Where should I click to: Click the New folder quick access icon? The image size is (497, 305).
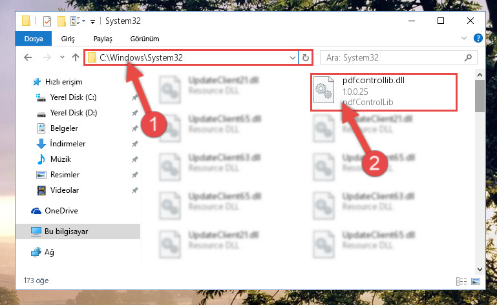tap(61, 21)
